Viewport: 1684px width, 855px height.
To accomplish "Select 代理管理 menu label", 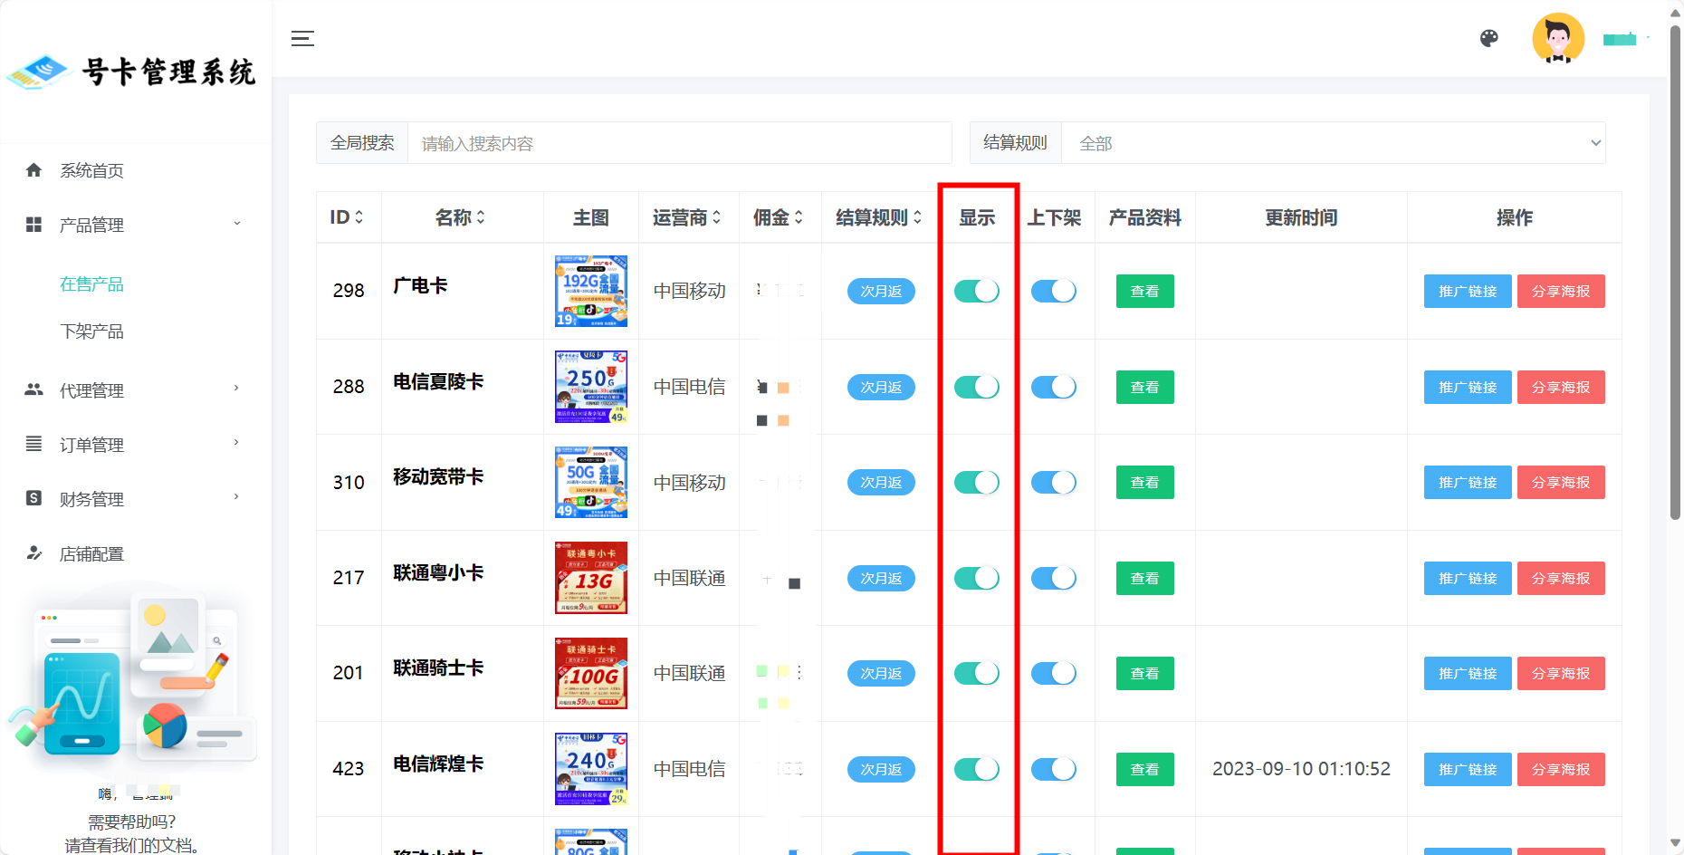I will [x=91, y=390].
